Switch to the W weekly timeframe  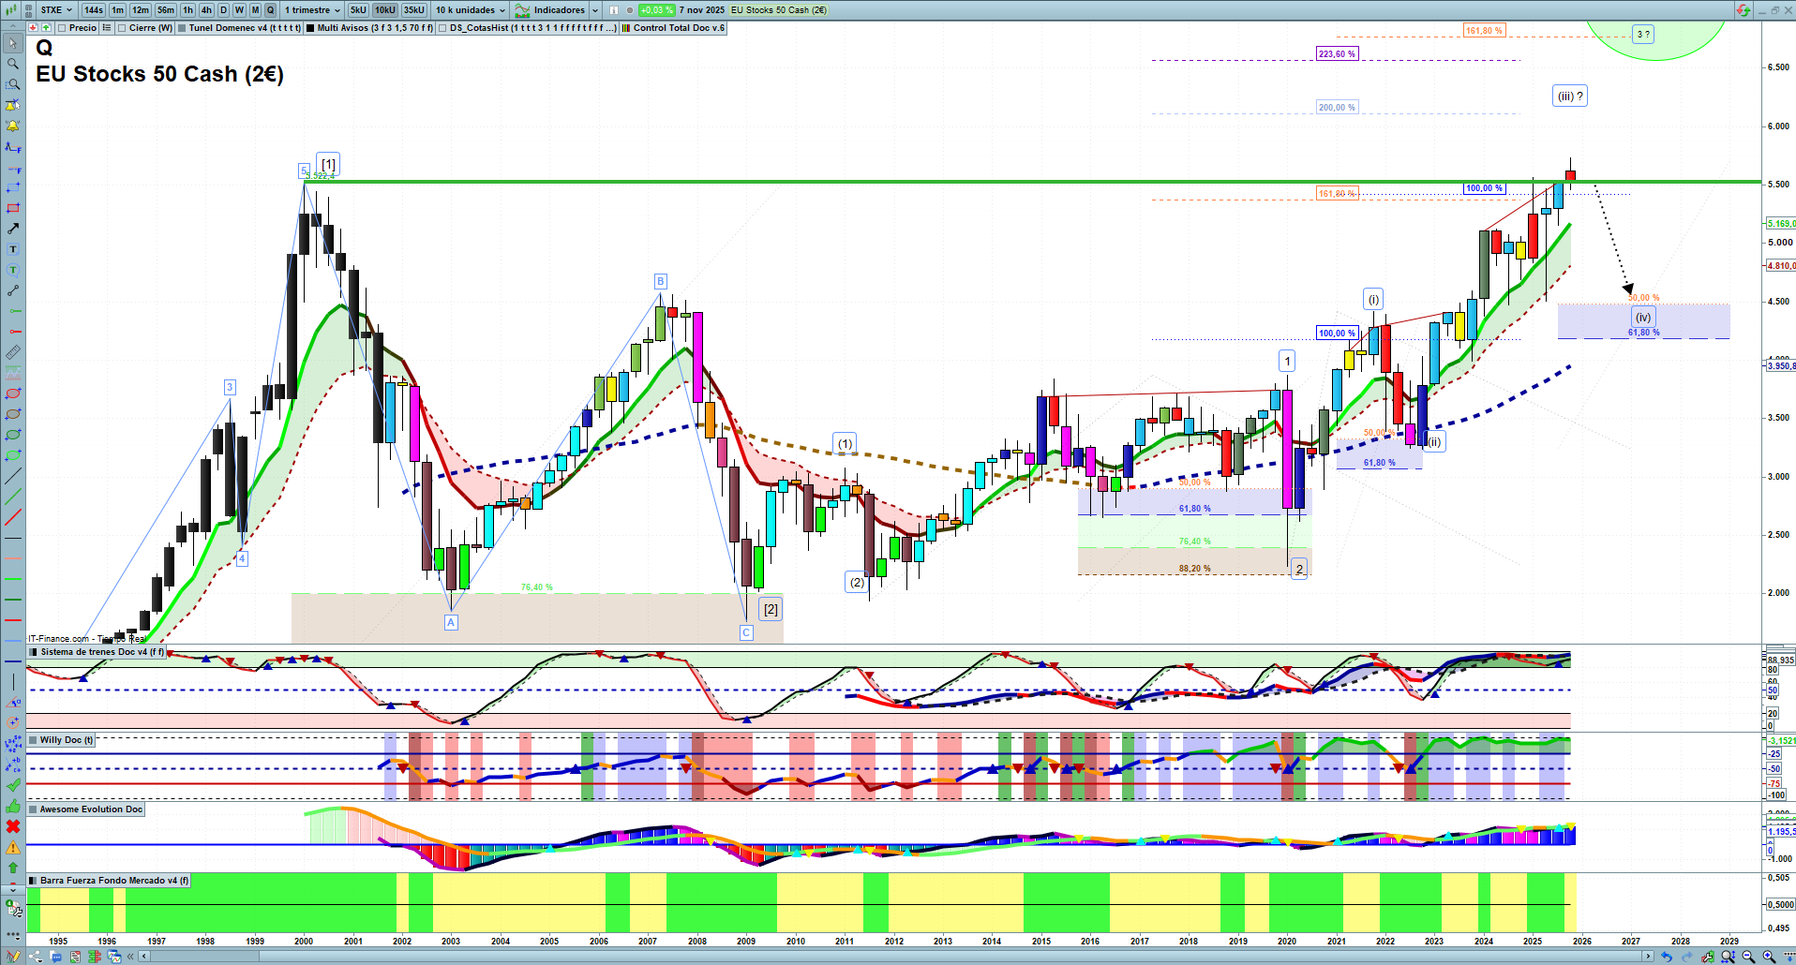coord(239,10)
